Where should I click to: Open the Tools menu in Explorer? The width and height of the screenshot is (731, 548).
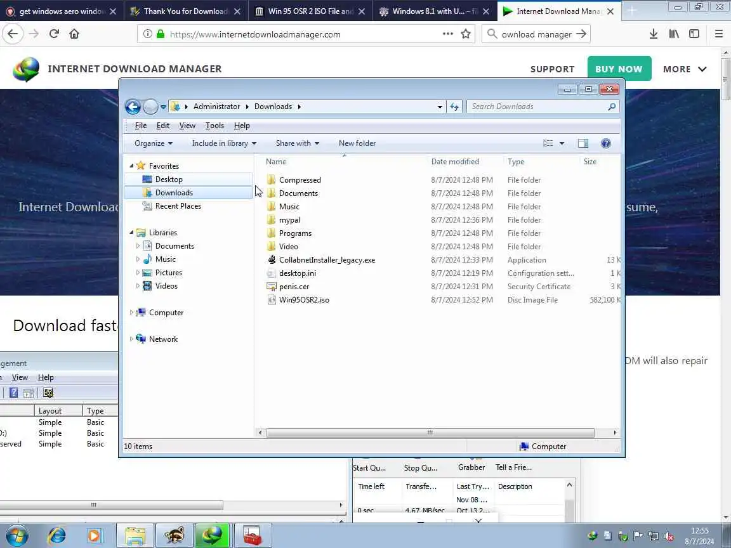(214, 126)
